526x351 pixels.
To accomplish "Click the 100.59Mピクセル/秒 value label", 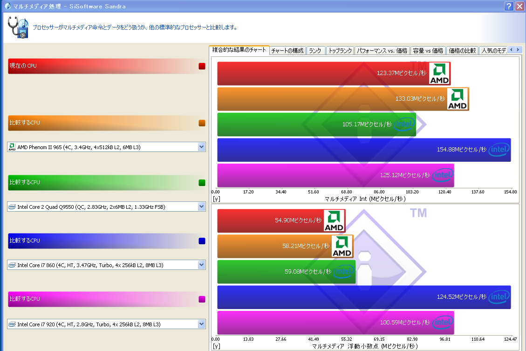I will 405,323.
